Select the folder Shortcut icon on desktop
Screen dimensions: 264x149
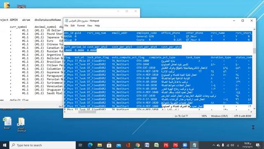[x=21, y=124]
